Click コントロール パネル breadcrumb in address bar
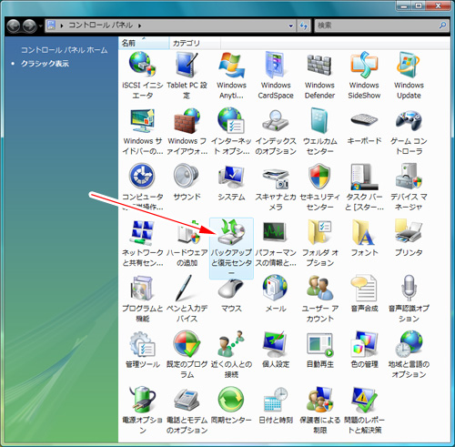Screen dimensions: 455x447 101,25
